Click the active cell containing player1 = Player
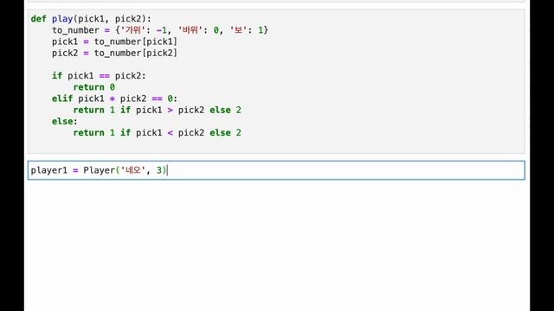554x311 pixels. point(276,170)
